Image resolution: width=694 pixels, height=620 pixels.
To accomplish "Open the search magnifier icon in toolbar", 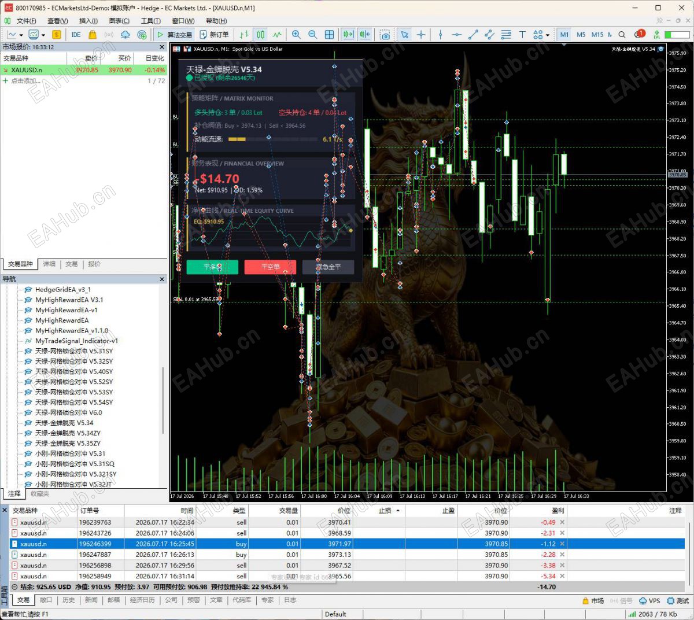I will (x=622, y=35).
